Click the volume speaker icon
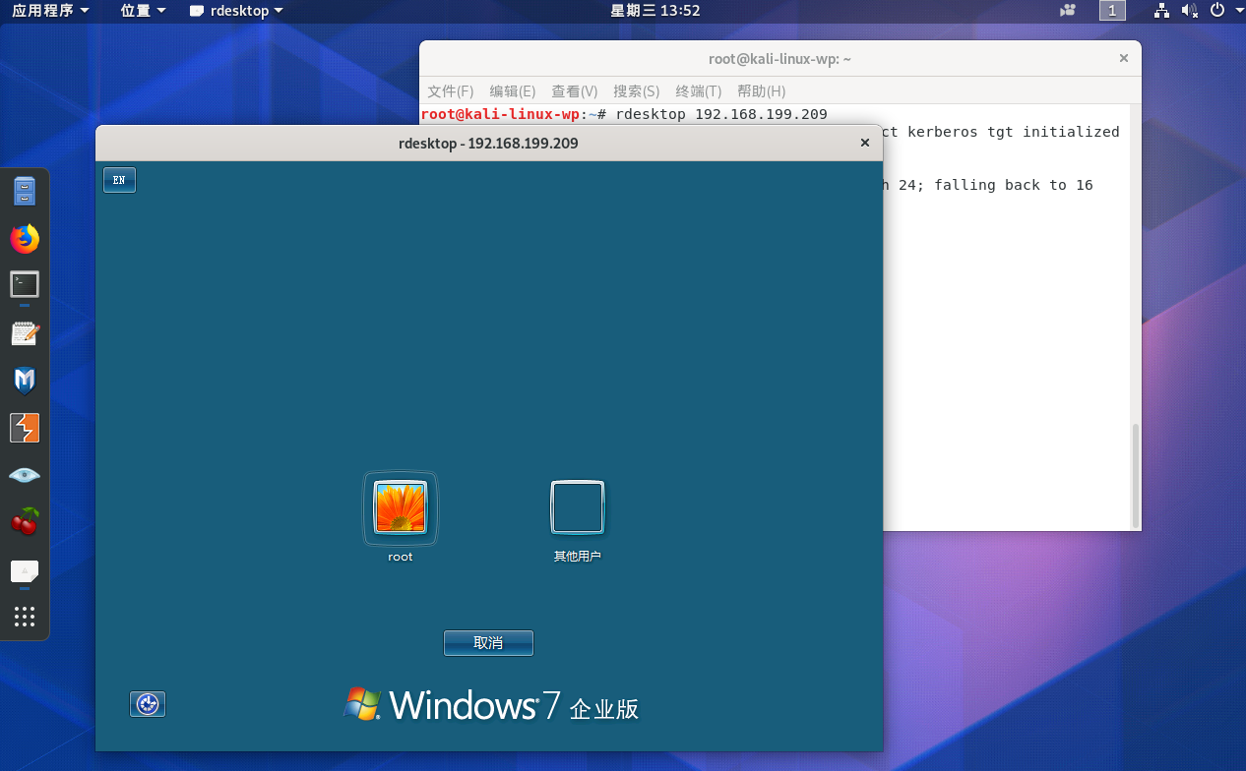 (1189, 11)
